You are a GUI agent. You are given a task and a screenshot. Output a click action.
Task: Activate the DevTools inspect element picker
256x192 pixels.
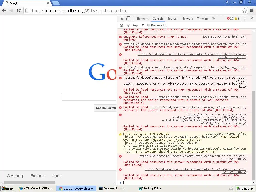click(x=122, y=18)
